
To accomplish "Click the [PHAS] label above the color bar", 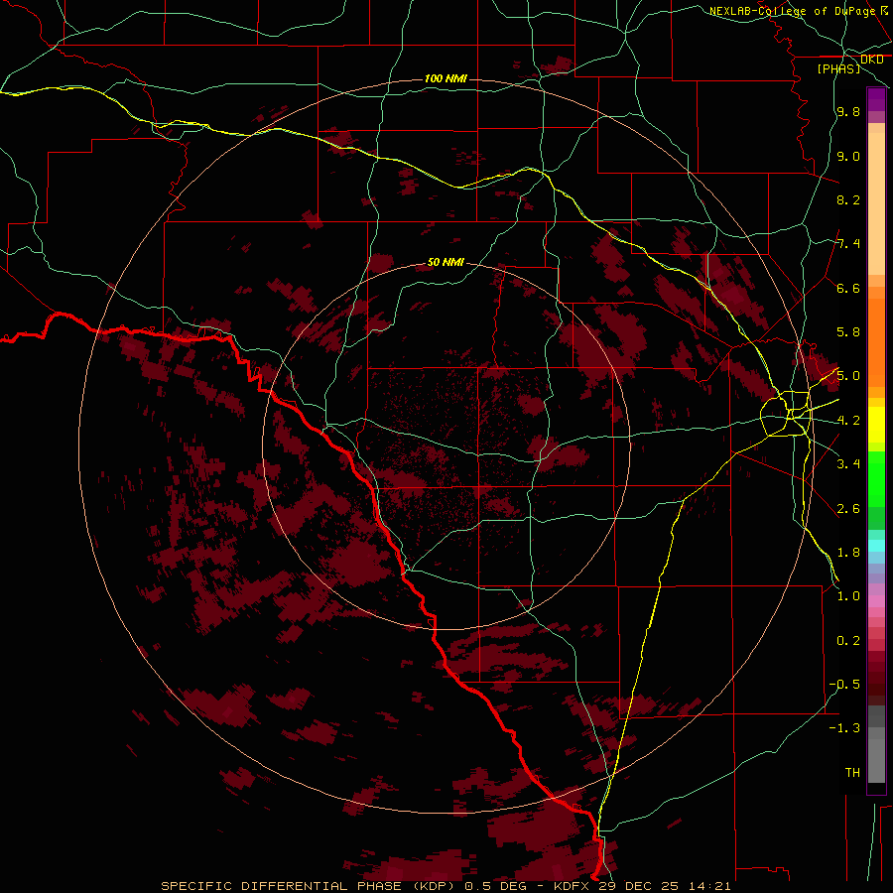I will point(838,68).
